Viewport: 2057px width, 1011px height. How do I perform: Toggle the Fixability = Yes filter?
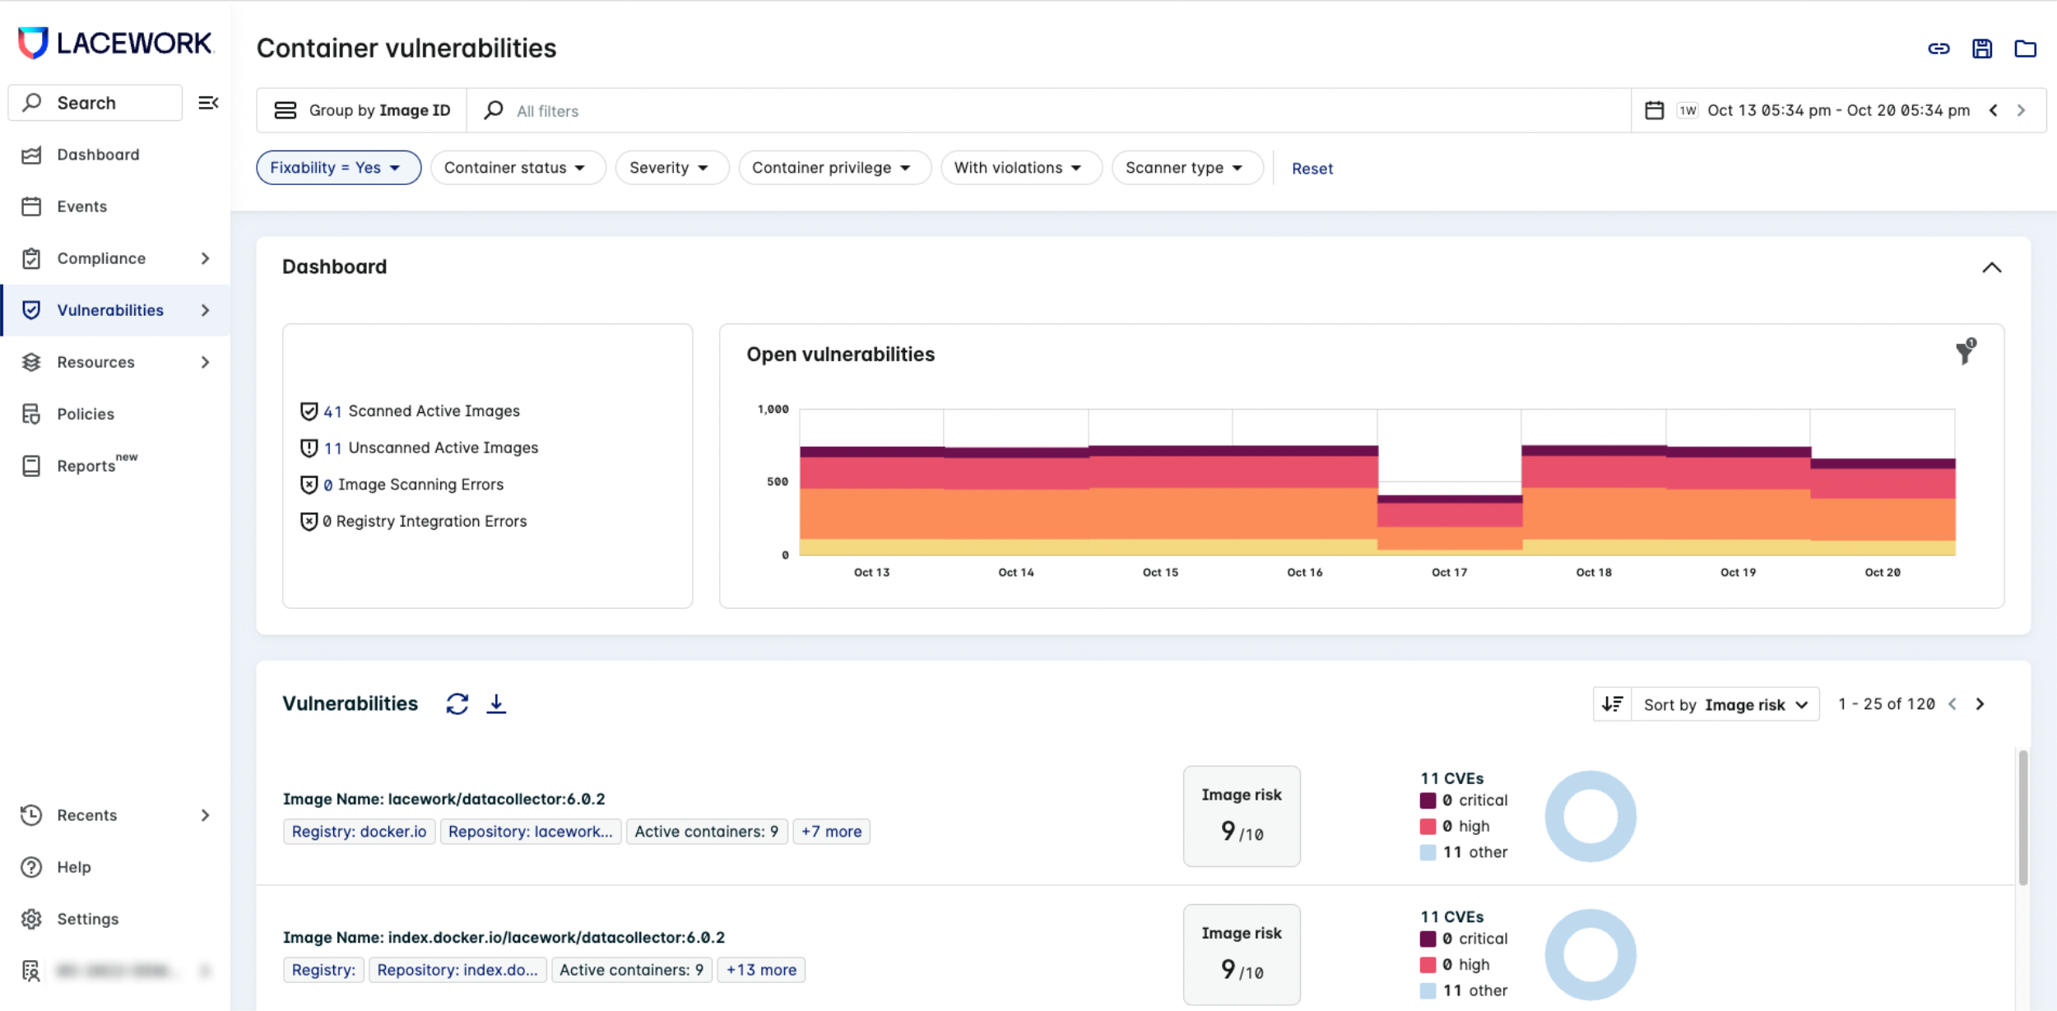338,168
